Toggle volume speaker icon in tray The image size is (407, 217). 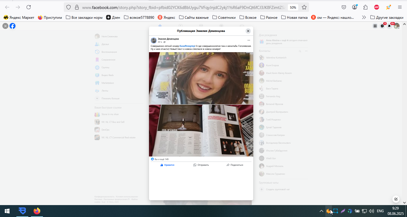[371, 211]
